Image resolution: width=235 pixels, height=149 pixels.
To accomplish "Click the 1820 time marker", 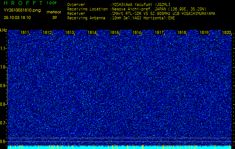I will 226,33.
